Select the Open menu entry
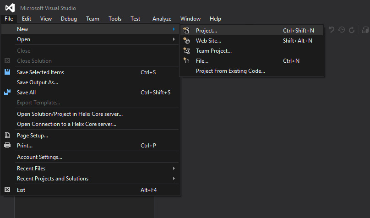The image size is (370, 218). pyautogui.click(x=90, y=39)
